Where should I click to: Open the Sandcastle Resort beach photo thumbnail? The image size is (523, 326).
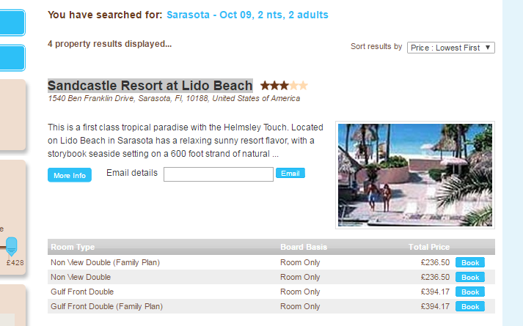point(414,174)
